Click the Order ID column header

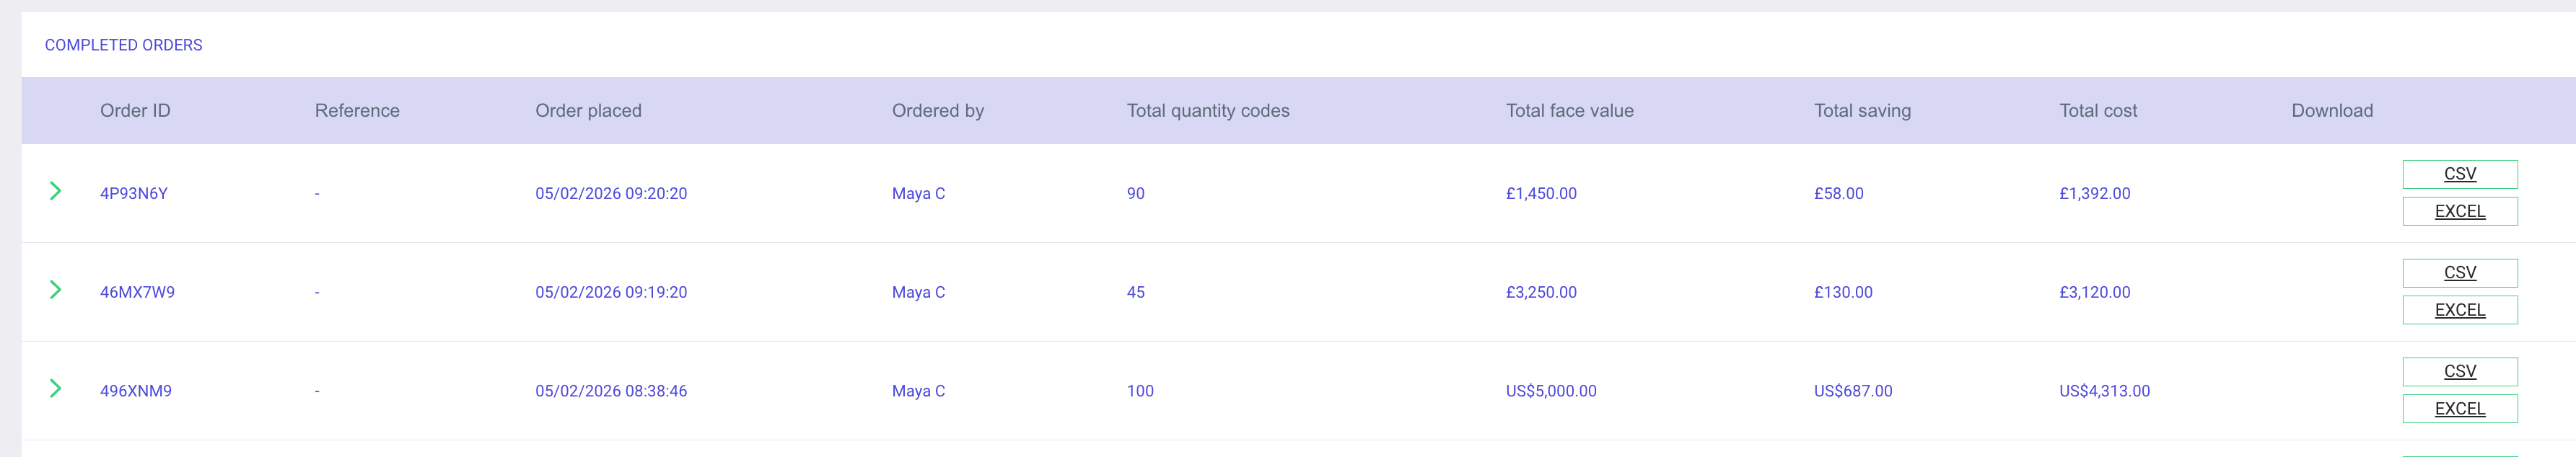point(135,111)
